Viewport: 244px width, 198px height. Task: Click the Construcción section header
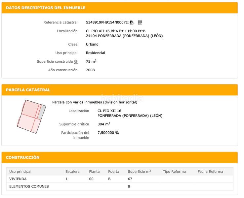coord(23,157)
